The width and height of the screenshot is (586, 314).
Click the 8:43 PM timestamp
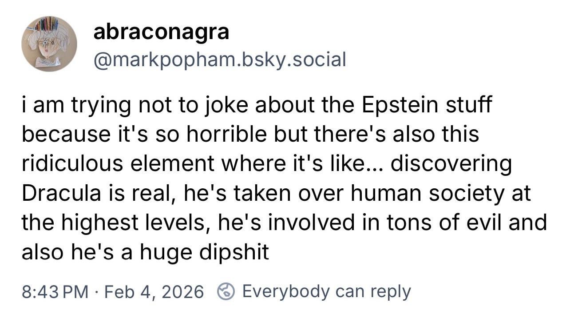[55, 292]
